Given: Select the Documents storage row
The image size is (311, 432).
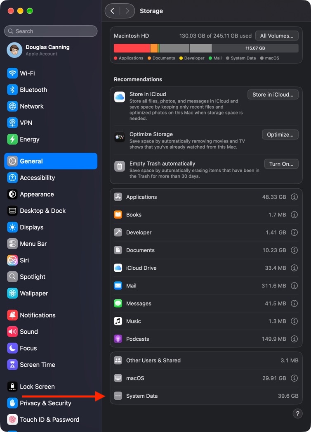Looking at the screenshot, I should (206, 250).
